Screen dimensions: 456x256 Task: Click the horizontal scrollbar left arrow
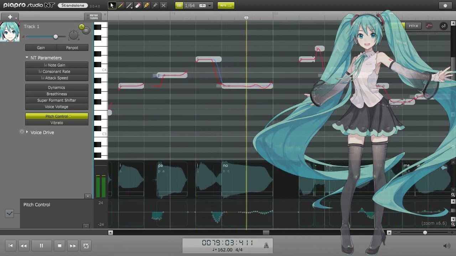(110, 233)
